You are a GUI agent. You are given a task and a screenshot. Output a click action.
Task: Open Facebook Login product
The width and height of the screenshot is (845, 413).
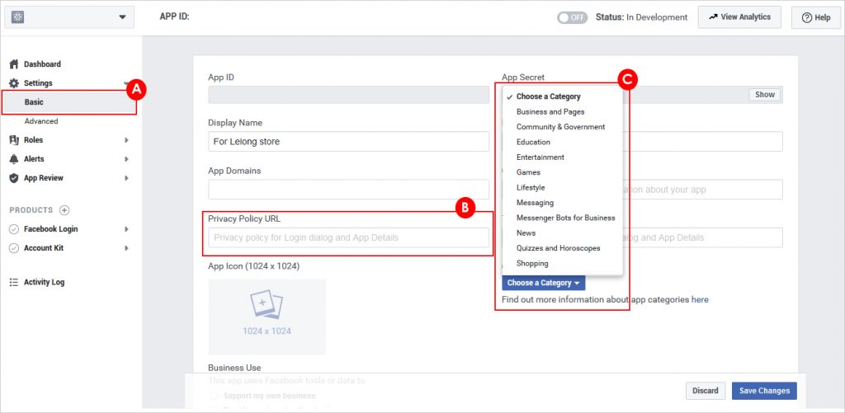coord(50,229)
